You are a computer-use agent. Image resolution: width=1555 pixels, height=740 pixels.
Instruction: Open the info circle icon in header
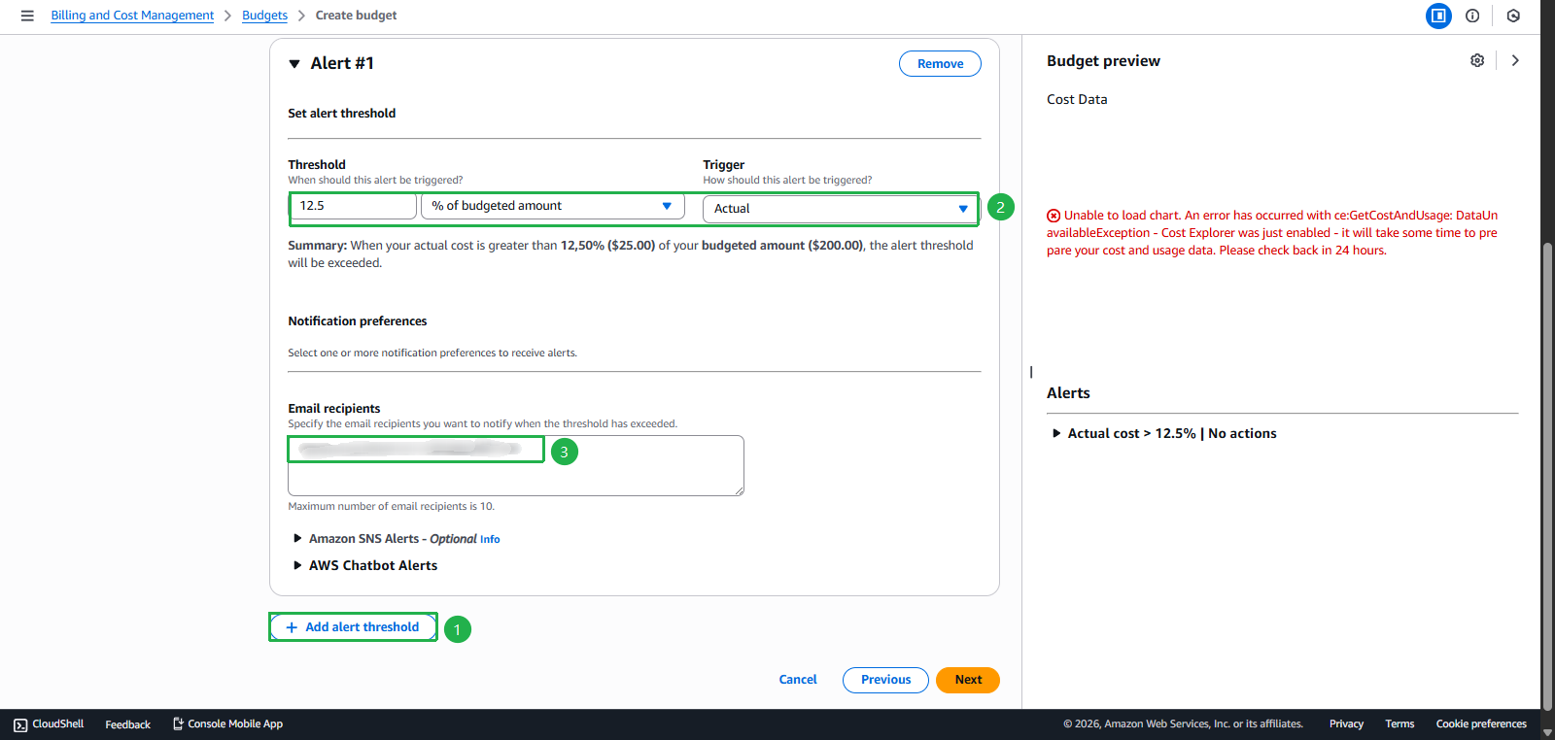[1472, 16]
